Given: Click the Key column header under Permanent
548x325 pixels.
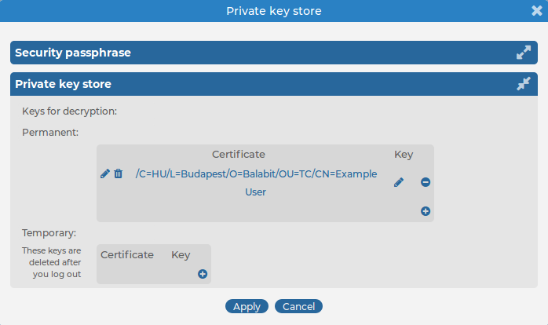Looking at the screenshot, I should click(404, 154).
